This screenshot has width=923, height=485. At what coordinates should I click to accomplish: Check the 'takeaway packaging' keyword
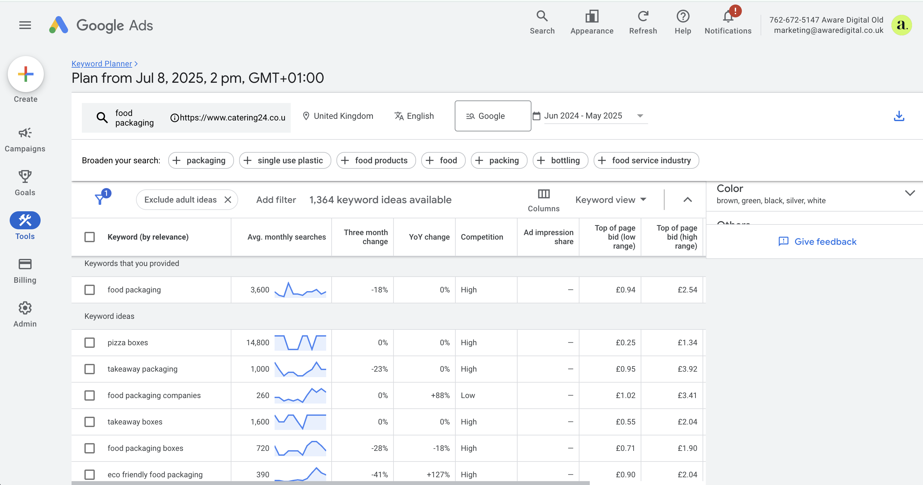90,369
